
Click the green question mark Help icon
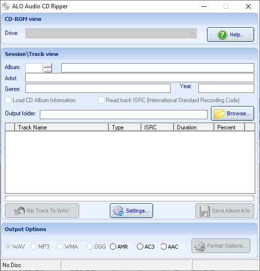(222, 35)
